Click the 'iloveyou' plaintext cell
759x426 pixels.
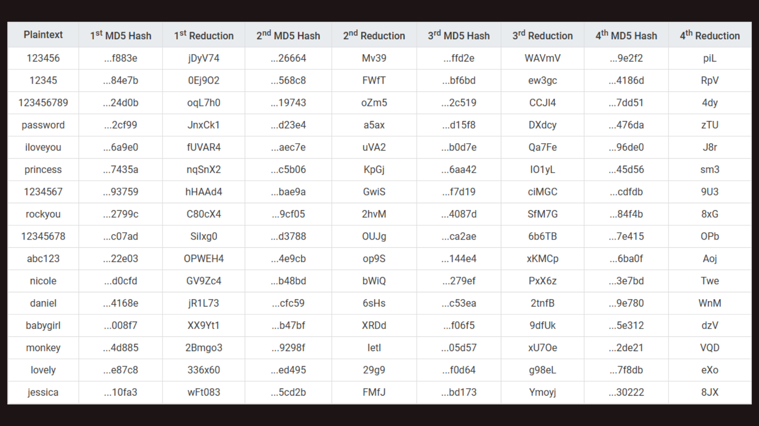[x=43, y=148]
